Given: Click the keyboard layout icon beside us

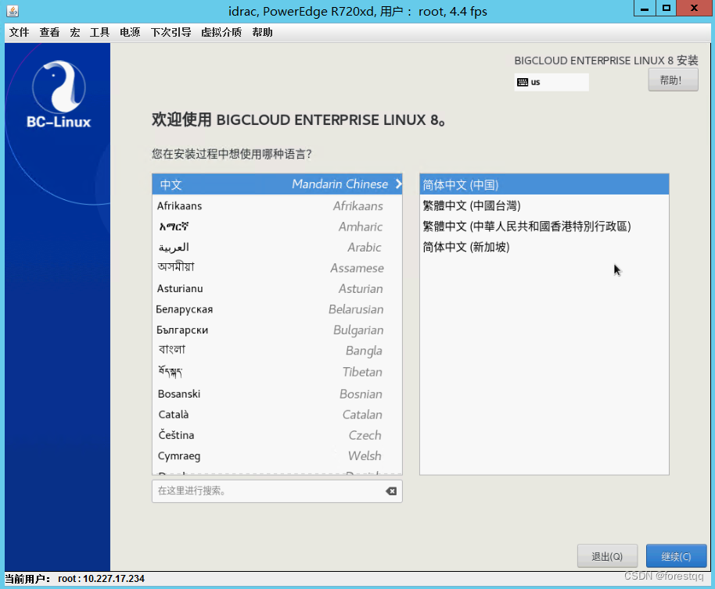Looking at the screenshot, I should pos(523,82).
